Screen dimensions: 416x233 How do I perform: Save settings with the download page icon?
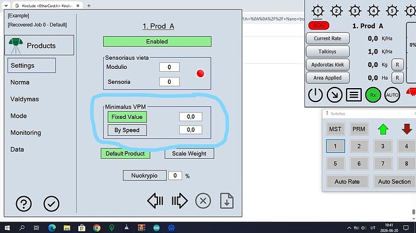click(227, 200)
